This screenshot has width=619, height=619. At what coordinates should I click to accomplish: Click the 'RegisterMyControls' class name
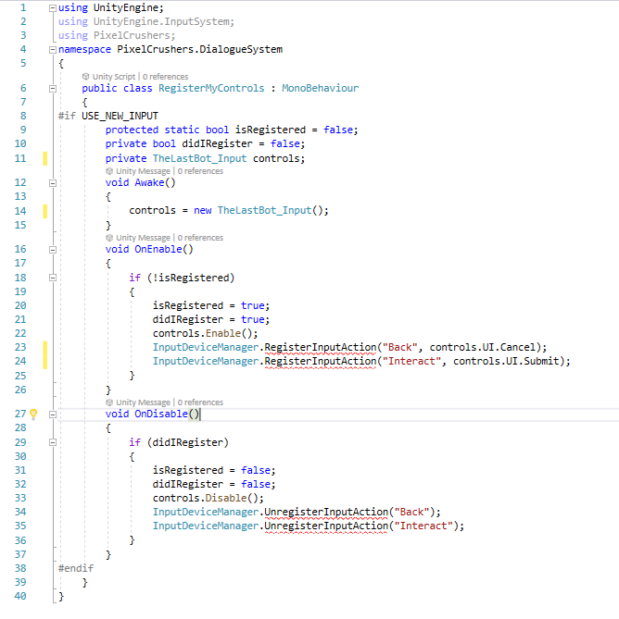(211, 88)
